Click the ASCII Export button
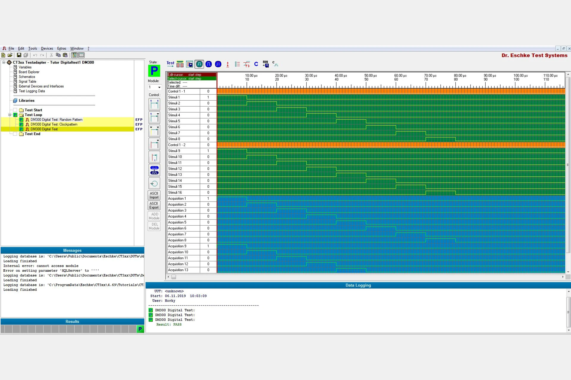The width and height of the screenshot is (571, 380). 154,205
